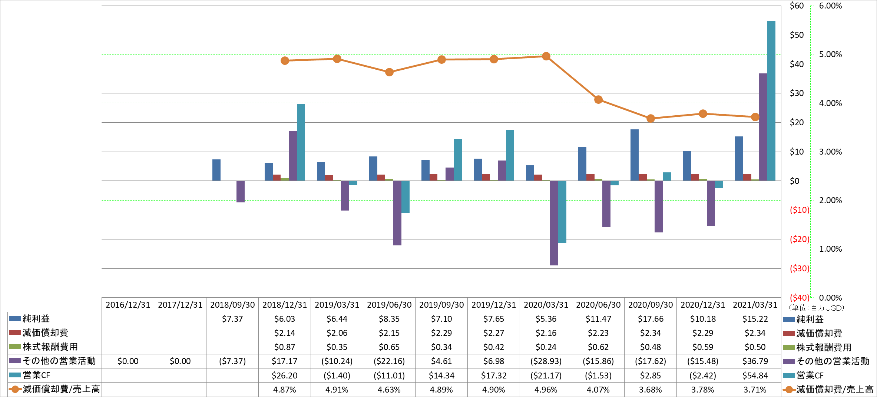Image resolution: width=877 pixels, height=397 pixels.
Task: Select the 2020/09/30 date column header
Action: point(651,305)
